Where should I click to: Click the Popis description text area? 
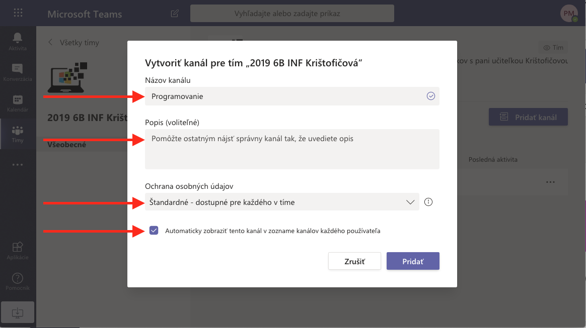click(x=292, y=149)
